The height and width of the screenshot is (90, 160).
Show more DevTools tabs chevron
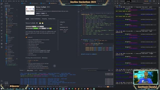coord(138,1)
